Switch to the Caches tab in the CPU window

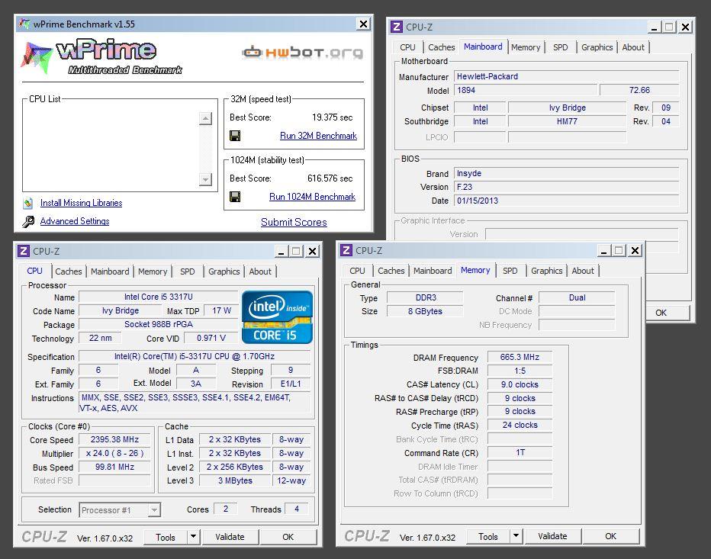coord(69,271)
